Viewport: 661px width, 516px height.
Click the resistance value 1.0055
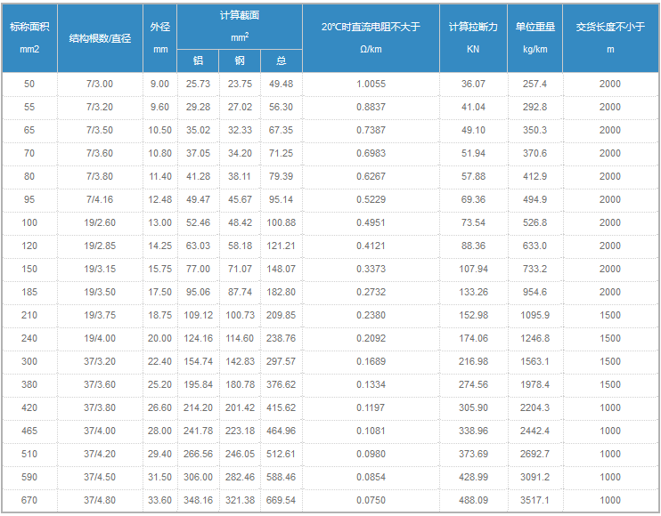[x=371, y=85]
